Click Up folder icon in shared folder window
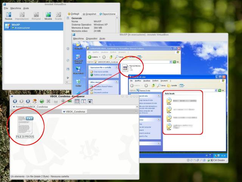The image size is (242, 182). (x=111, y=57)
